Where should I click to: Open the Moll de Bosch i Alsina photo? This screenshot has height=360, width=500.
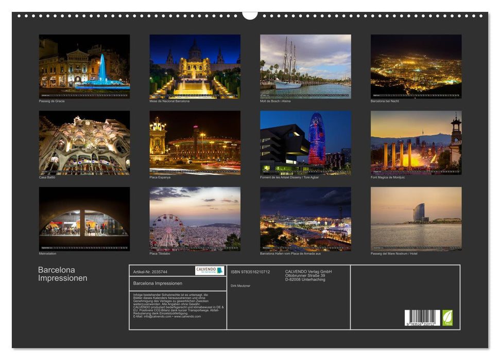304,66
